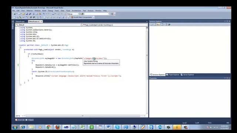This screenshot has width=237, height=133.
Task: Click the Response.Write script line
Action: click(x=79, y=76)
